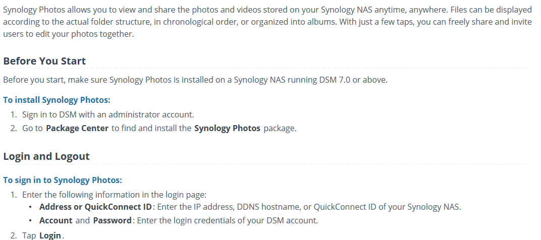Screen dimensions: 541x240
Task: Click "find and install the" text in step 2
Action: [151, 128]
